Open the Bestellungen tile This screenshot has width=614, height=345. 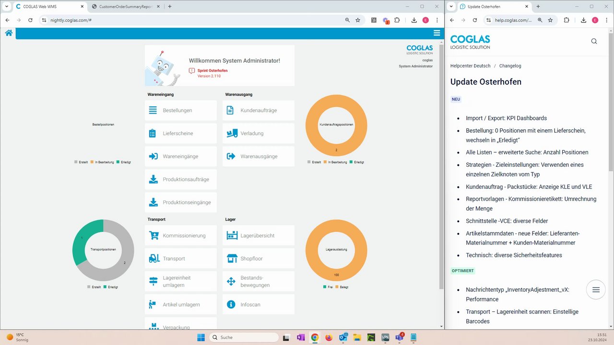point(181,110)
